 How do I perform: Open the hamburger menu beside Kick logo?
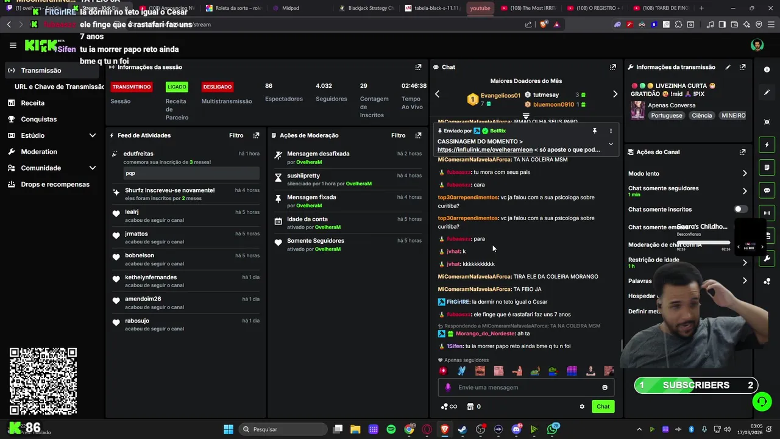pos(13,45)
